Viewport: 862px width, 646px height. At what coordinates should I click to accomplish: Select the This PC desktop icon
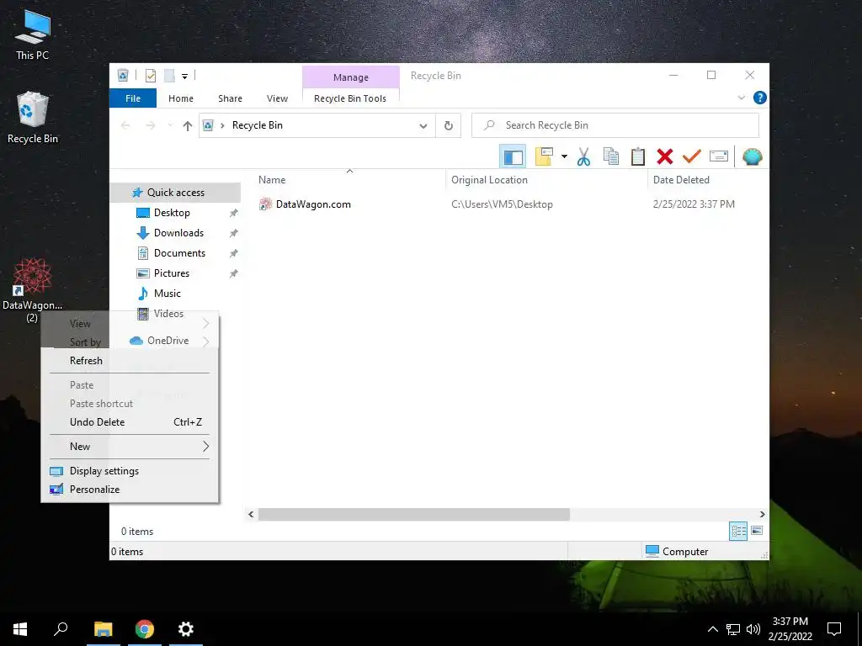point(32,34)
